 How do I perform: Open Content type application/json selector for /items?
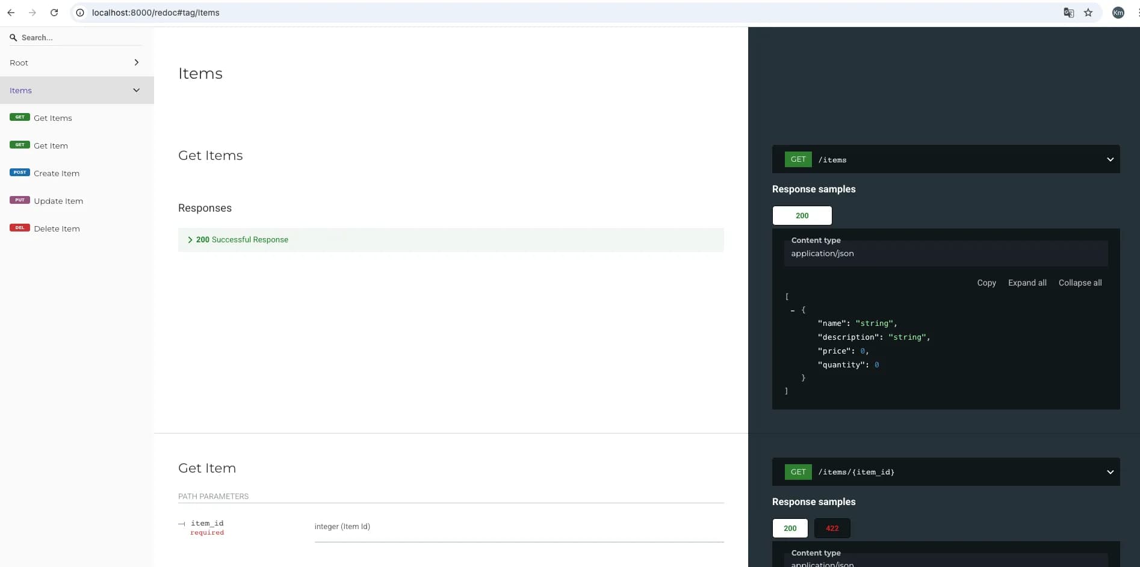click(946, 253)
